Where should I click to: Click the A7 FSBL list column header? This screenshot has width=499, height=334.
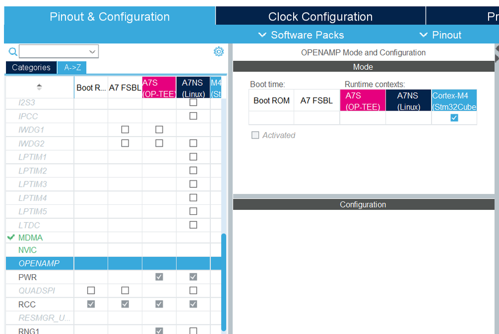click(x=125, y=88)
